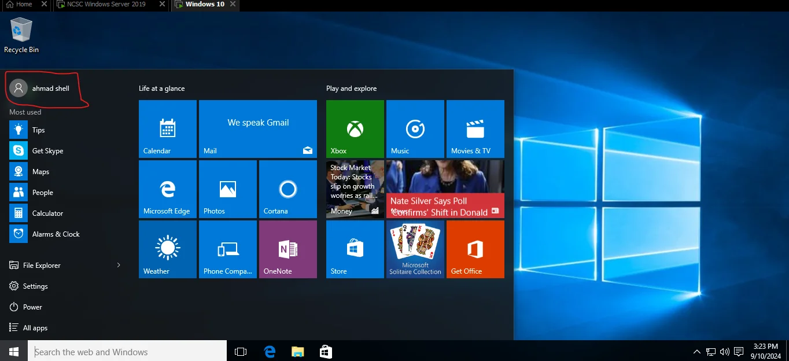Open the Cortana tile

point(288,189)
